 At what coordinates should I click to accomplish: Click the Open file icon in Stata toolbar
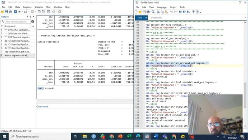point(2,12)
